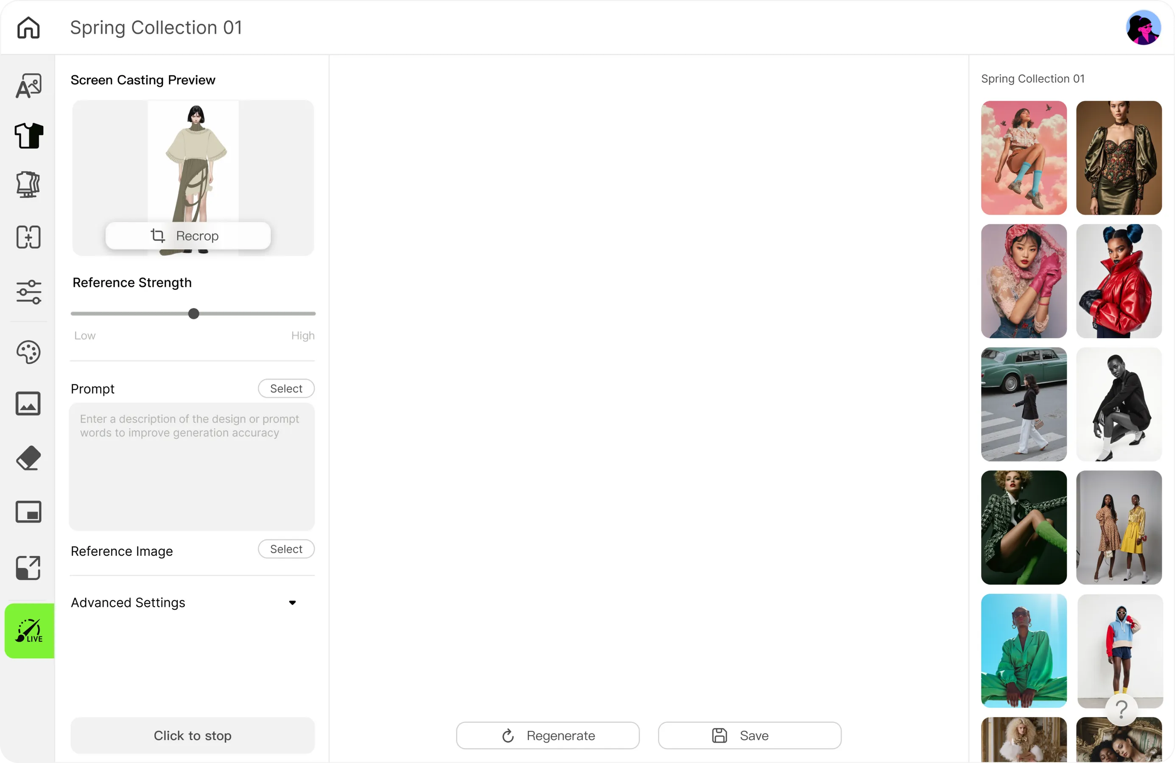Click the prompt description text area
The image size is (1175, 763).
tap(192, 467)
